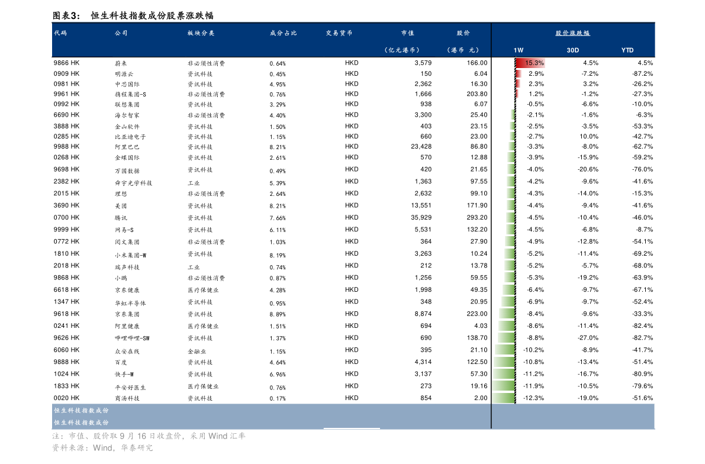Select share price 203.80
Screen dimensions: 705x464
pos(477,94)
